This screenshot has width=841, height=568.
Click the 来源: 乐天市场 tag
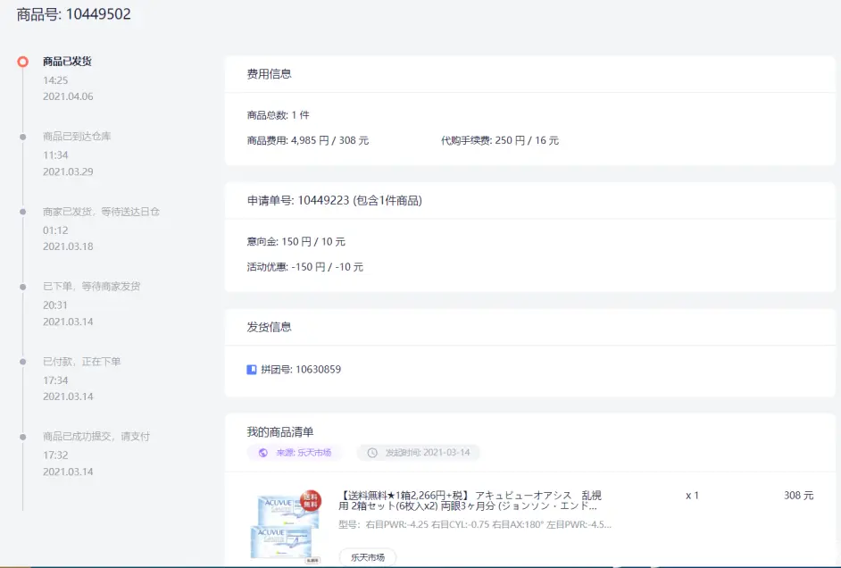click(x=295, y=453)
